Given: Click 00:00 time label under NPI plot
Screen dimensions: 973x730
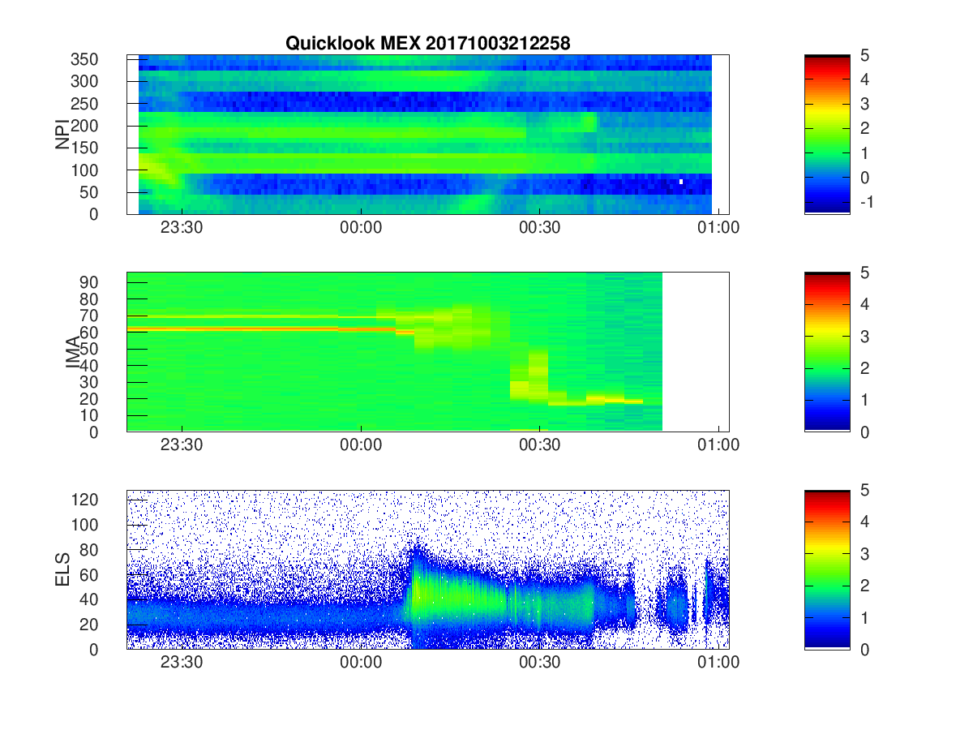Looking at the screenshot, I should 361,228.
